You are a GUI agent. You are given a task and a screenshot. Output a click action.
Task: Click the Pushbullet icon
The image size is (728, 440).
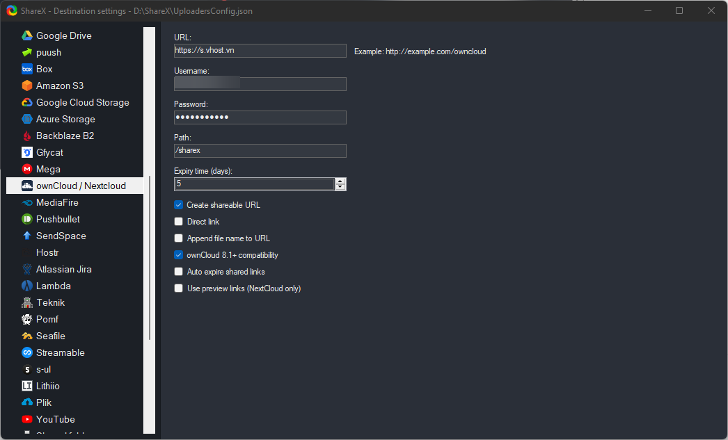(27, 219)
